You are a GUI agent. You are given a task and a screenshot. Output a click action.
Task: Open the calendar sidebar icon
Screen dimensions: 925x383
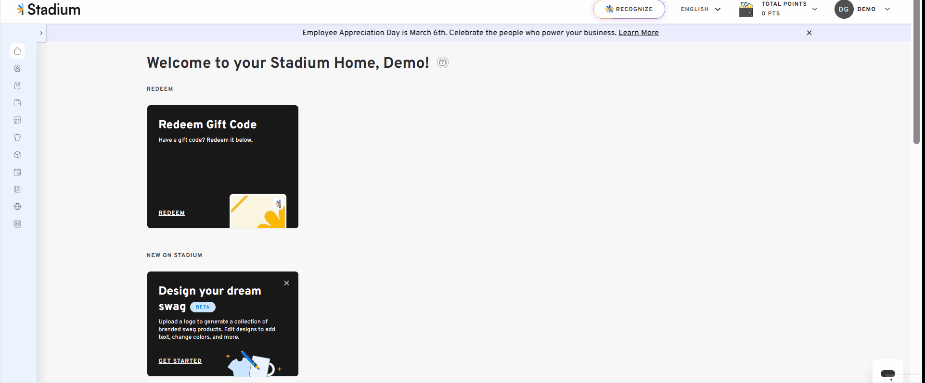coord(17,172)
